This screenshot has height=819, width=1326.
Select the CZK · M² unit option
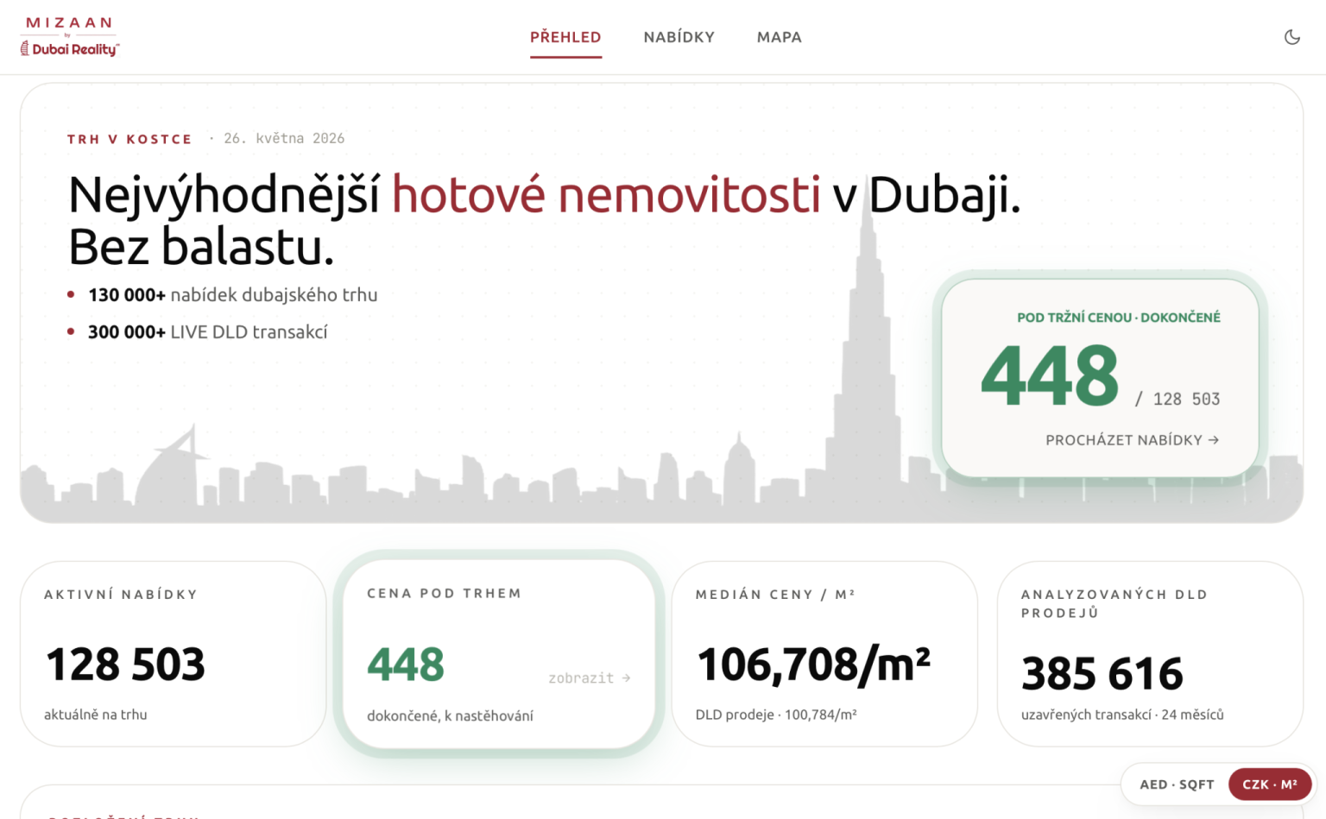[1270, 784]
